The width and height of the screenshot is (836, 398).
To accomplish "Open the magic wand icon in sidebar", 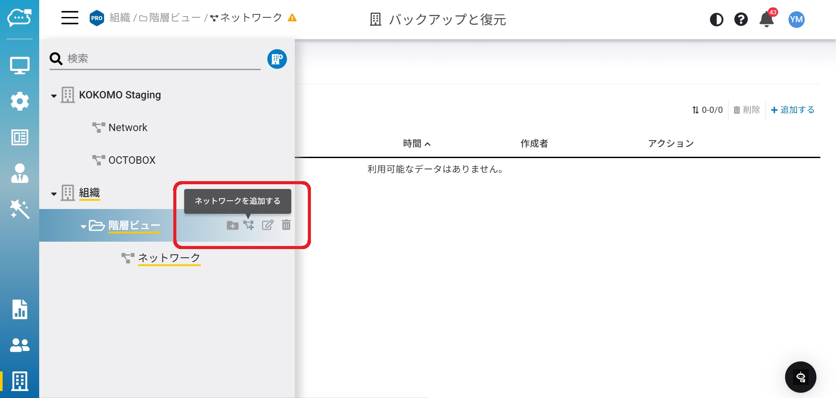I will pyautogui.click(x=20, y=209).
